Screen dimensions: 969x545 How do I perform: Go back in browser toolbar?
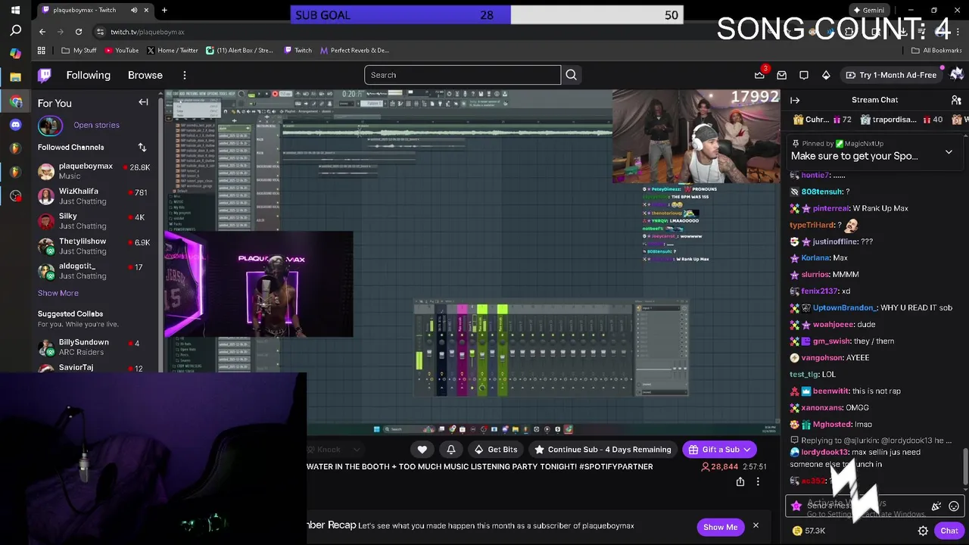pos(42,32)
